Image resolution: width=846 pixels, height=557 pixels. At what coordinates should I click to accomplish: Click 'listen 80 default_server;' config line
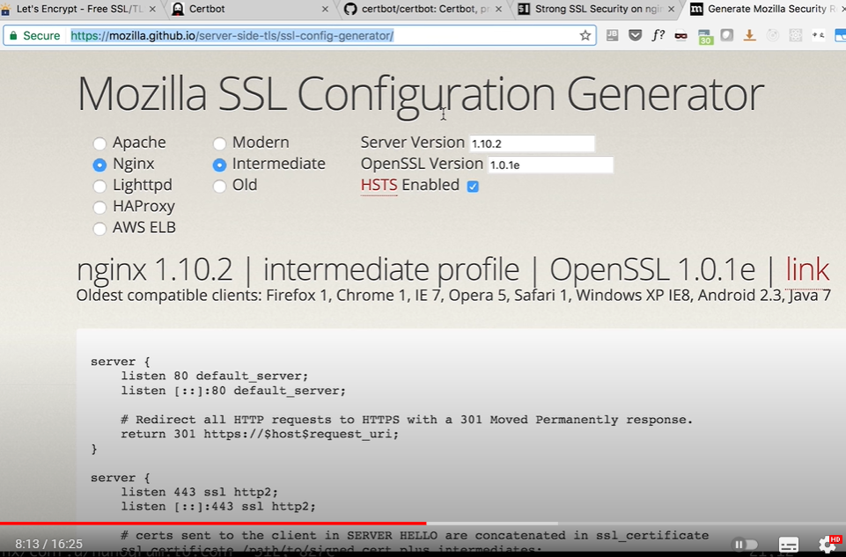click(x=214, y=376)
